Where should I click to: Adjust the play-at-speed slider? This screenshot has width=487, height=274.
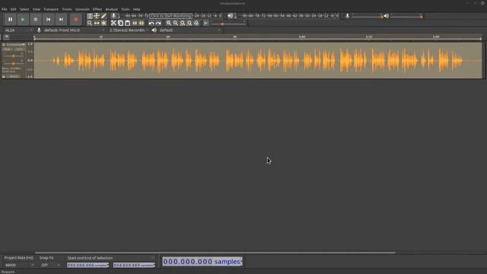point(228,23)
